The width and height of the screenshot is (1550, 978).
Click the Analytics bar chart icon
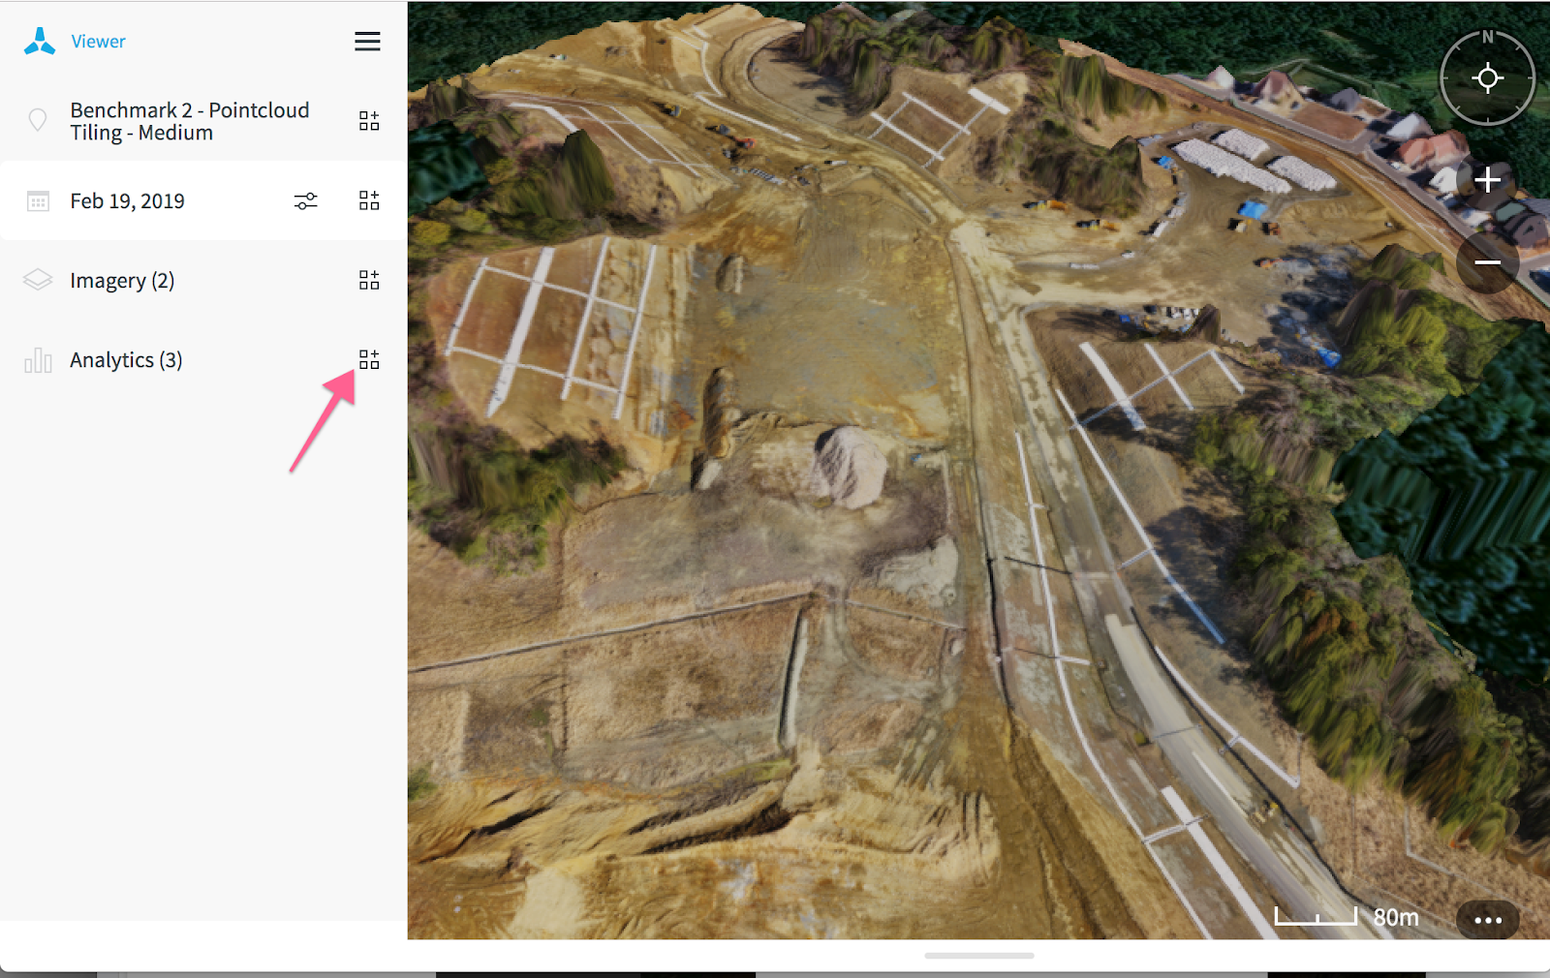click(x=38, y=360)
